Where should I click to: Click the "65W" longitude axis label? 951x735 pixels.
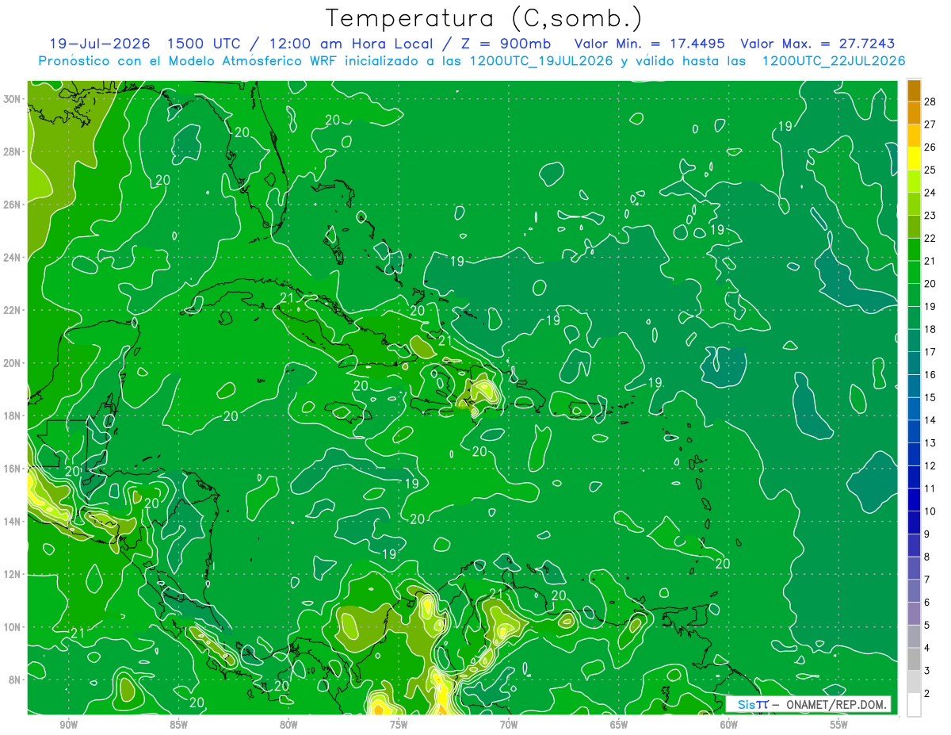(x=619, y=725)
